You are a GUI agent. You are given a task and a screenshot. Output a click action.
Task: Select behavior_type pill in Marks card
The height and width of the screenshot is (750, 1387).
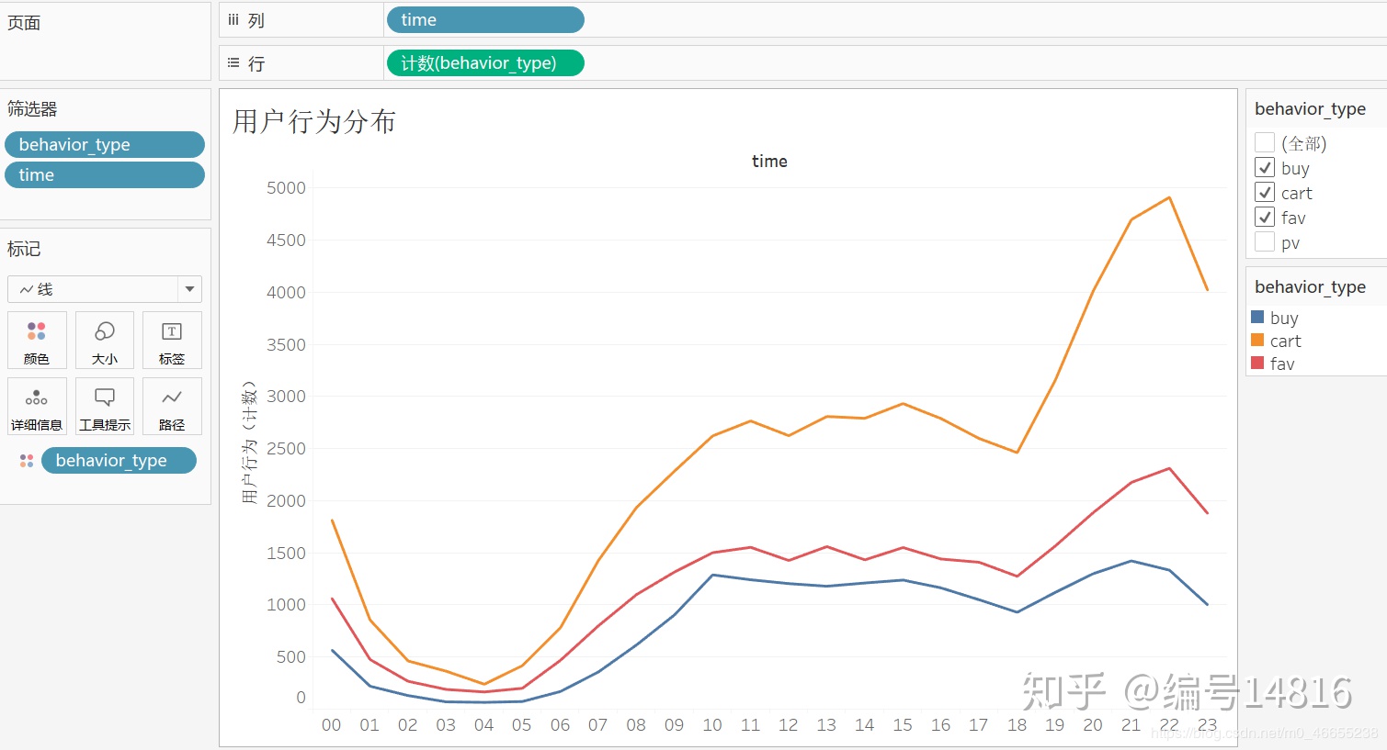119,461
